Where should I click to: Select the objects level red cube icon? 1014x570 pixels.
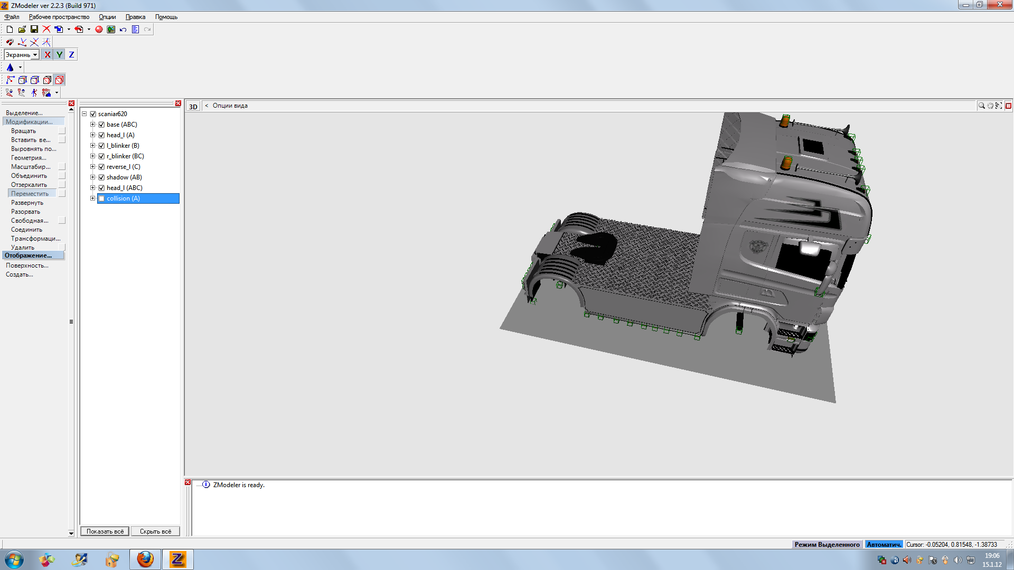point(59,80)
